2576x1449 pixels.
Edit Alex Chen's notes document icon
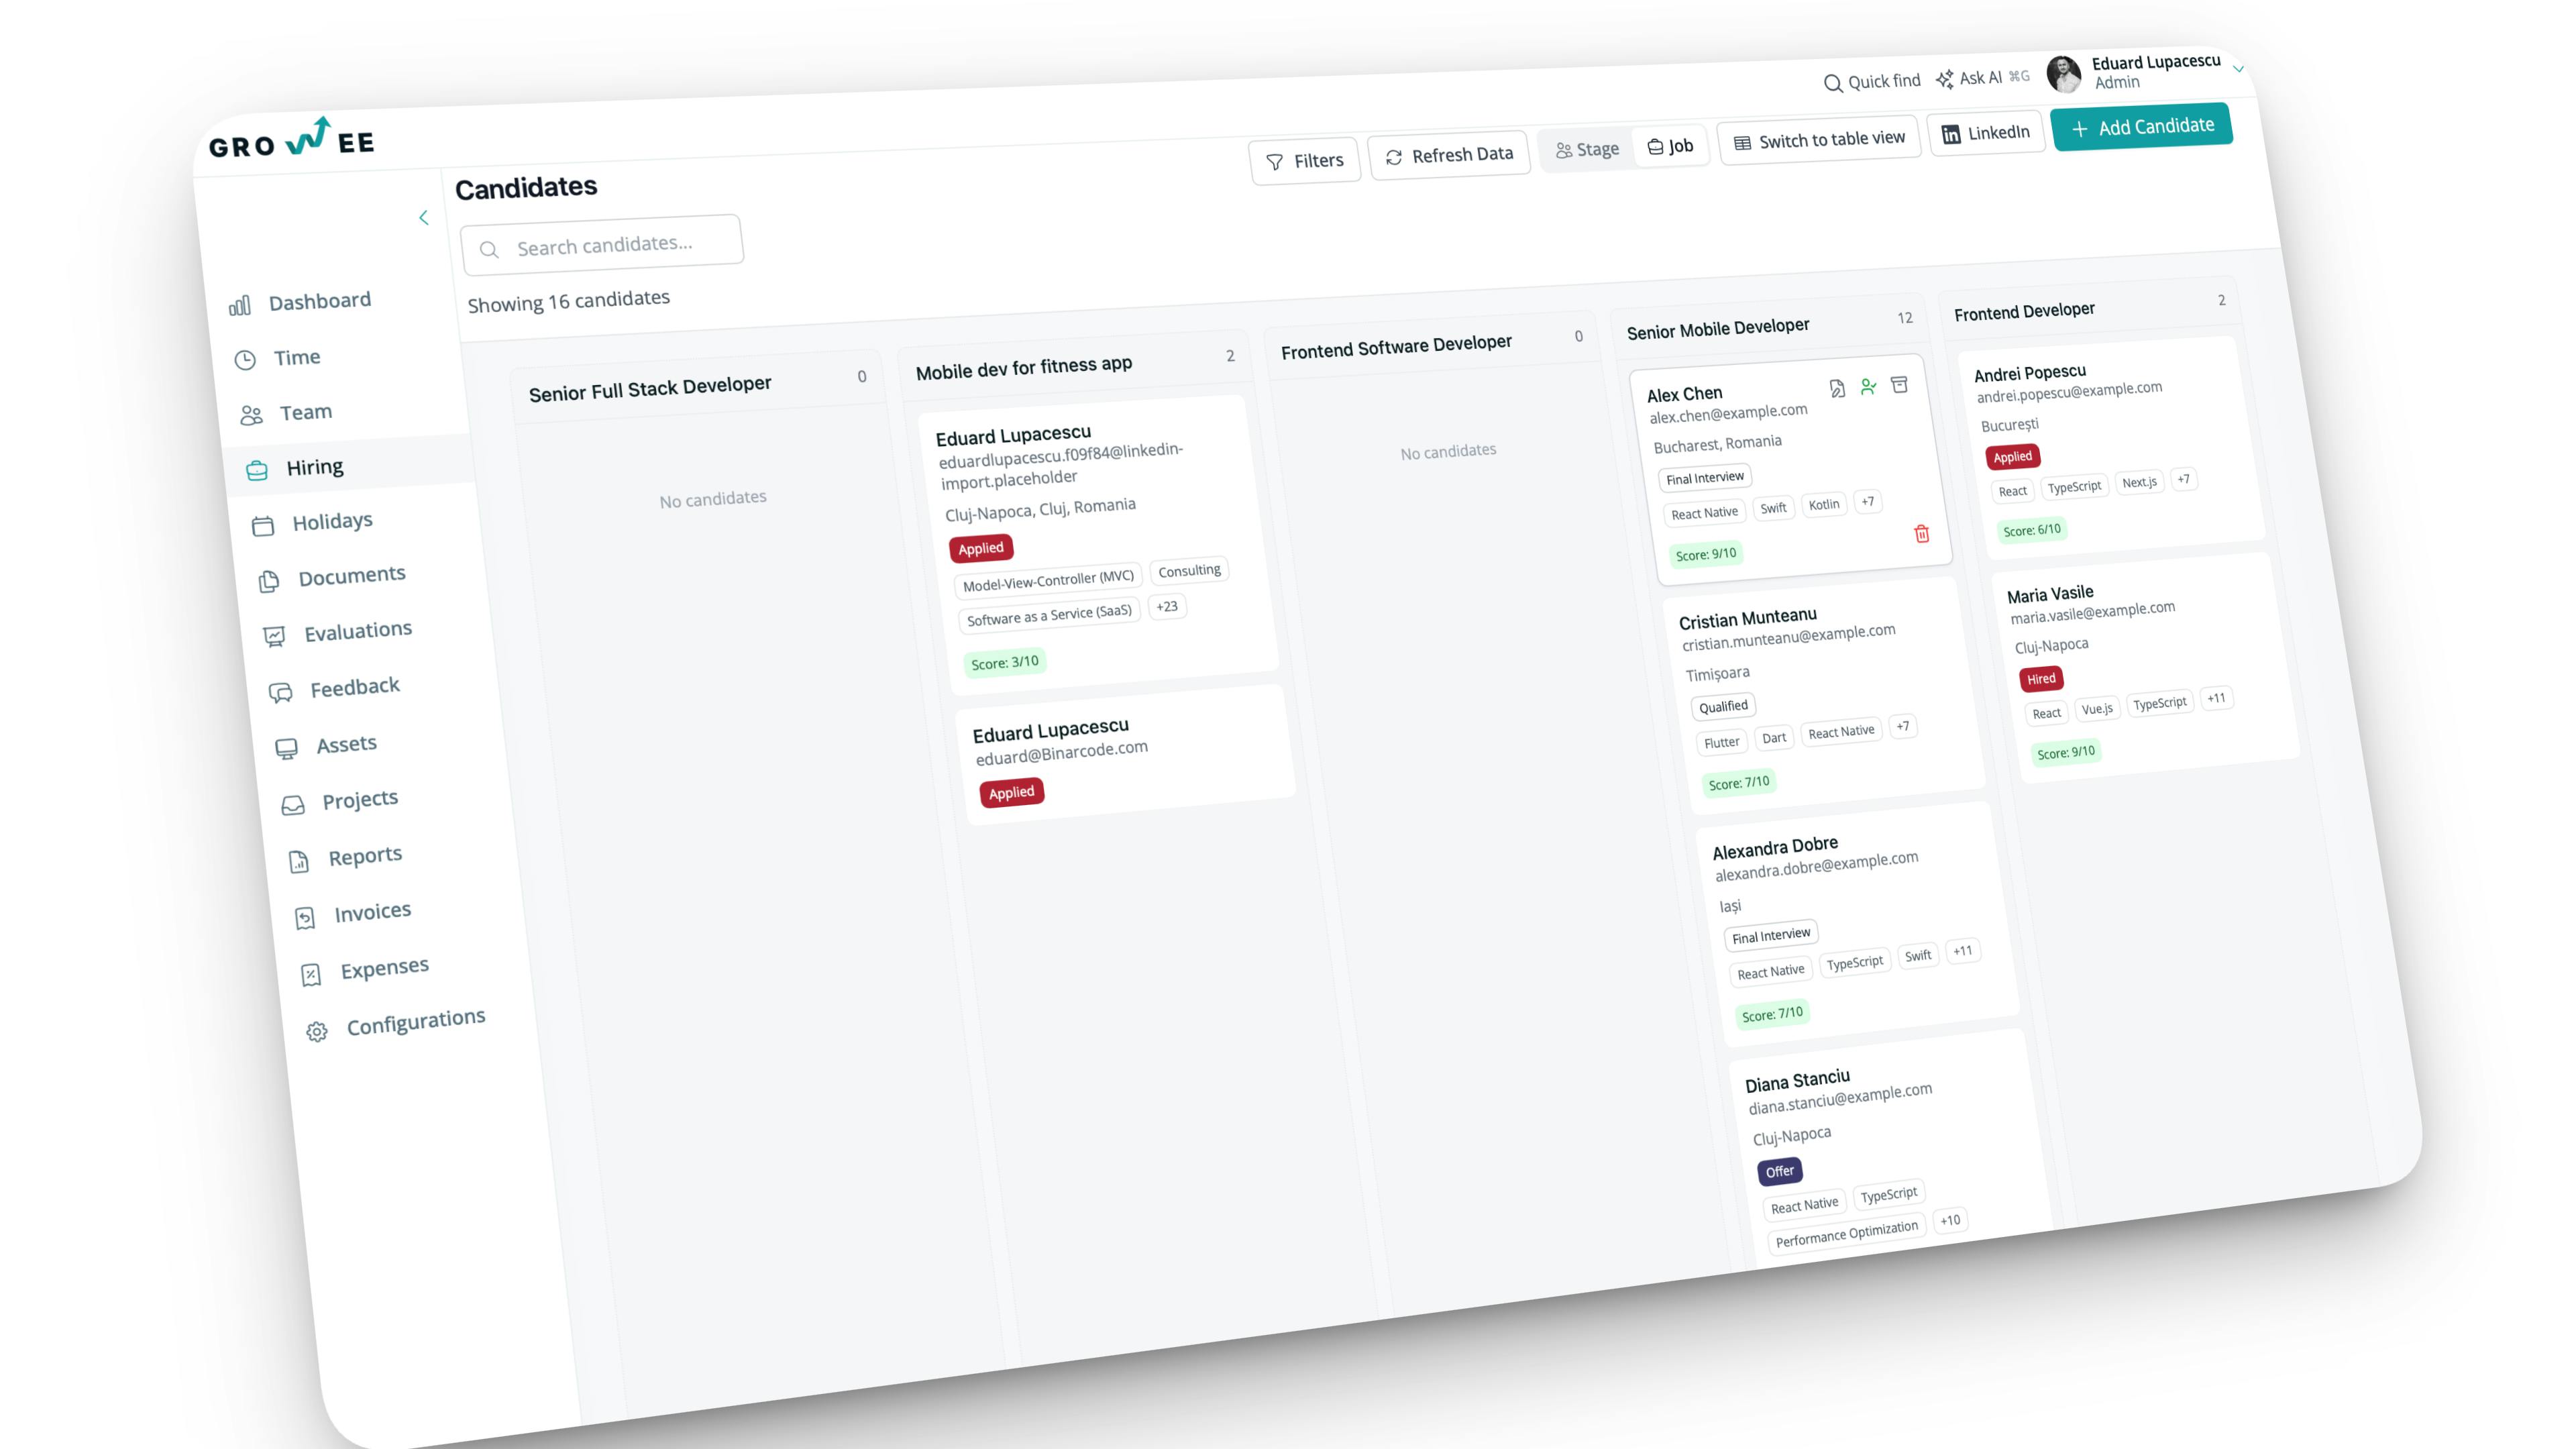pyautogui.click(x=1837, y=389)
